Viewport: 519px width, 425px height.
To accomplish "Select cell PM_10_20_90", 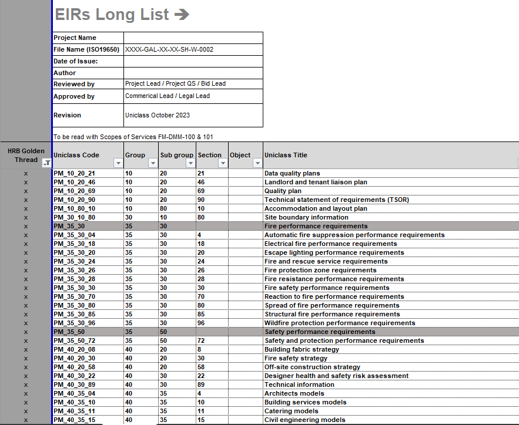I will pos(88,200).
